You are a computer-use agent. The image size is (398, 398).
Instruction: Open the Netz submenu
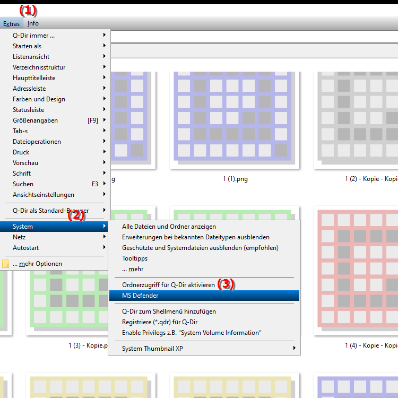[54, 237]
